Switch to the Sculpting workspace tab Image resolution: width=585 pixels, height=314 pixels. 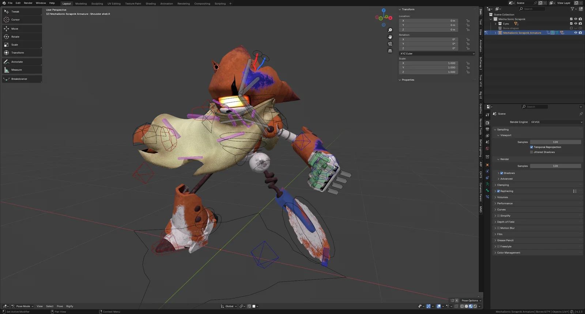pyautogui.click(x=97, y=4)
